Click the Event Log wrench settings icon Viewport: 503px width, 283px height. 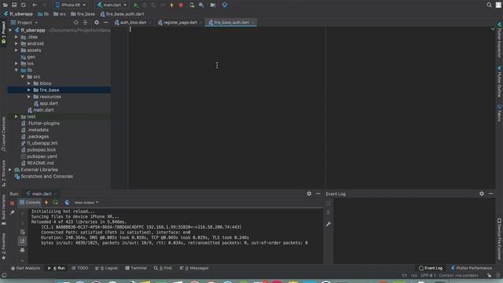coord(329,224)
